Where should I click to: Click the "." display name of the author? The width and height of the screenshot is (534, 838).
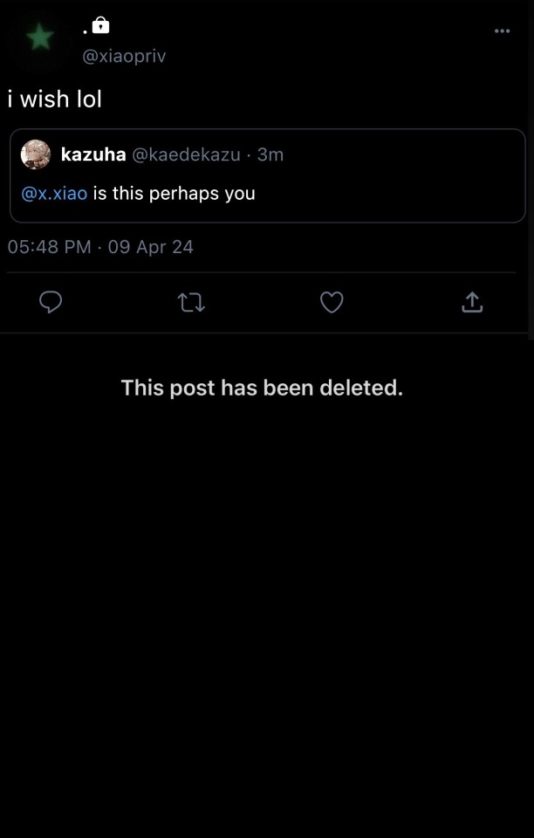[86, 29]
